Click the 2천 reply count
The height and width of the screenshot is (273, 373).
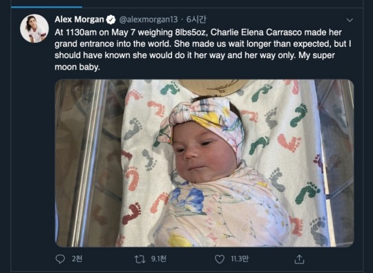point(77,259)
